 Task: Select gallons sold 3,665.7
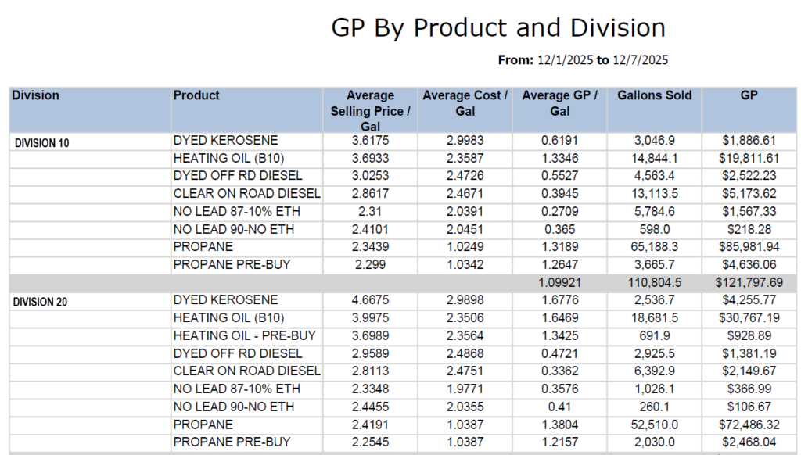pyautogui.click(x=655, y=264)
